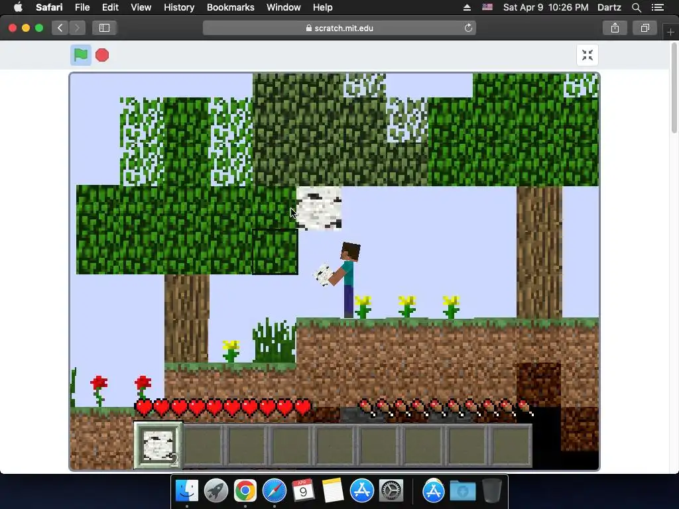
Task: Exit full screen mode icon
Action: point(587,55)
